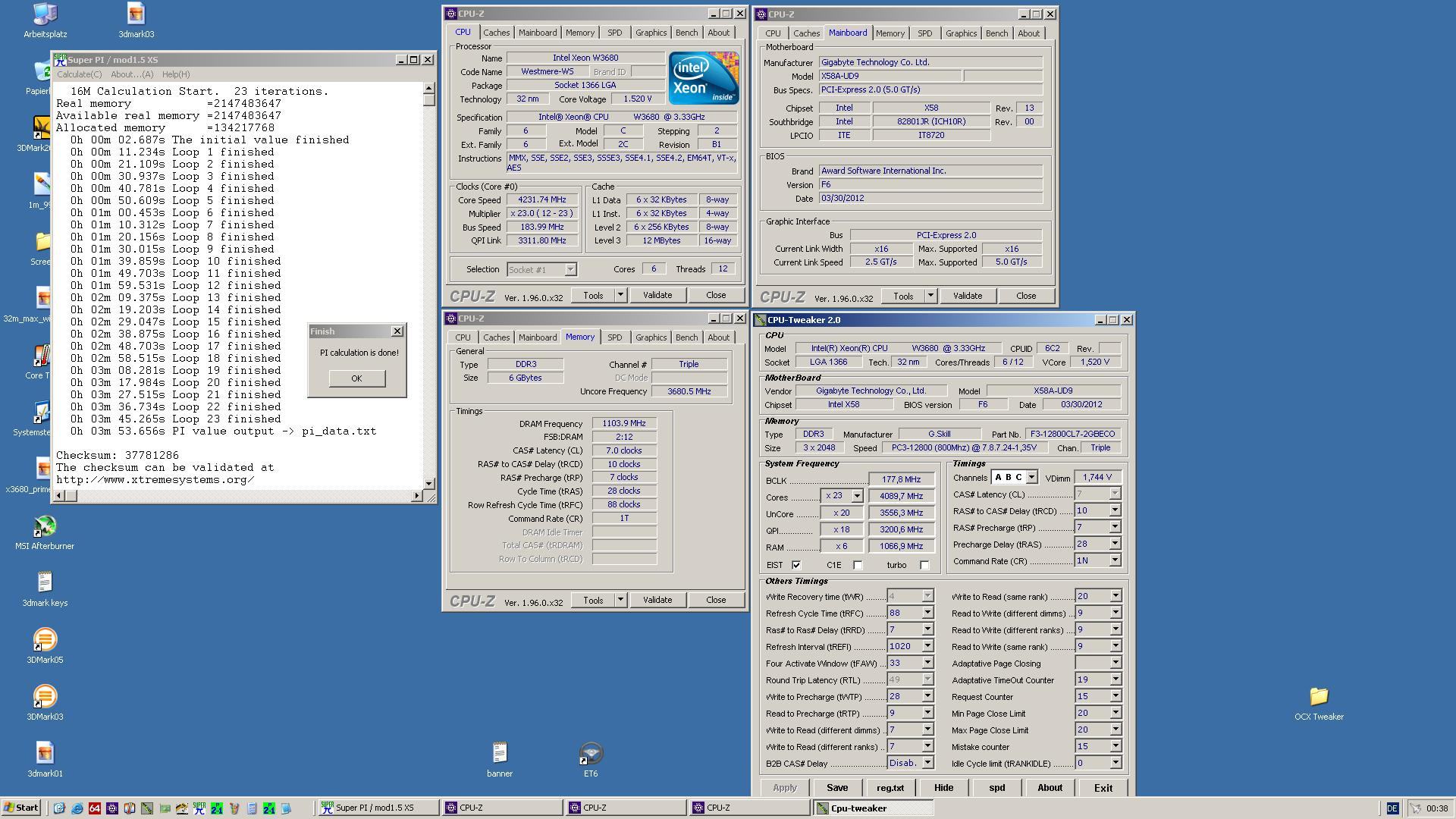Launch Internet Explorer from quick launch
This screenshot has height=819, width=1456.
click(x=77, y=808)
